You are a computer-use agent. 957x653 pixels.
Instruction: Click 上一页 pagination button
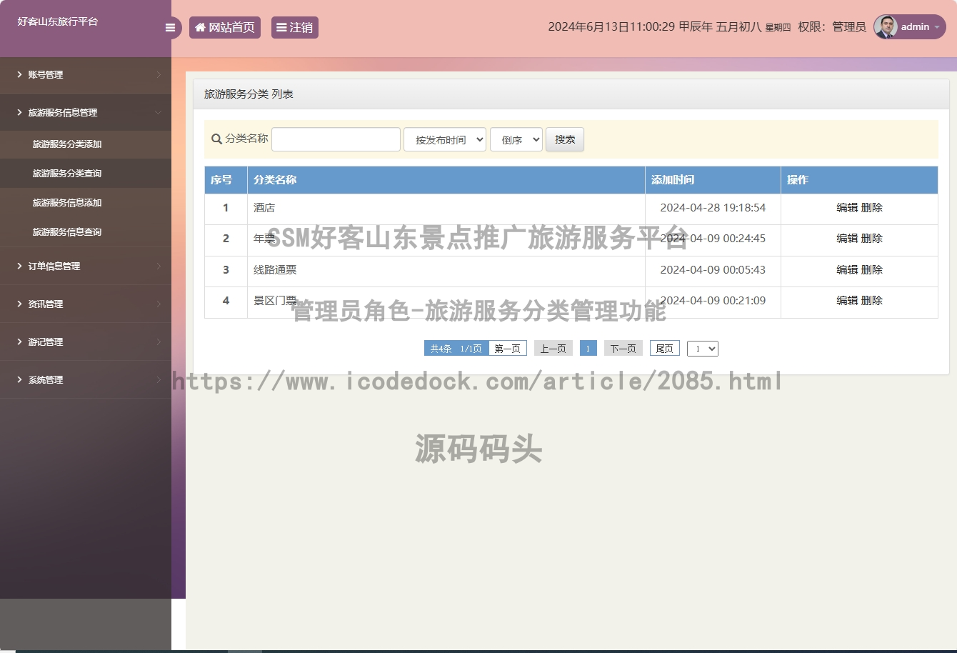(x=553, y=349)
